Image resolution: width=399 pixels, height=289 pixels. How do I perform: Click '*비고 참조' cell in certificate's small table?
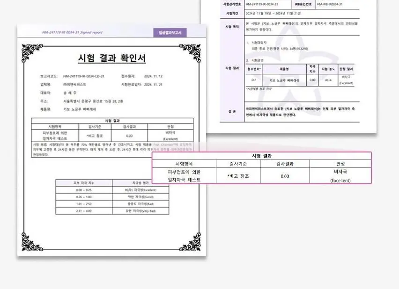pyautogui.click(x=95, y=136)
